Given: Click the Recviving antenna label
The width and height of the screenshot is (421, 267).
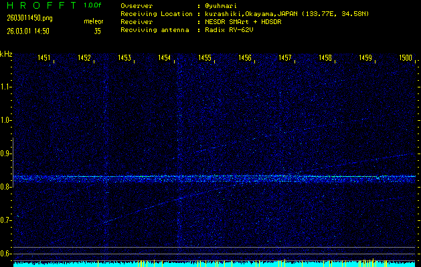Looking at the screenshot, I should pyautogui.click(x=155, y=30).
